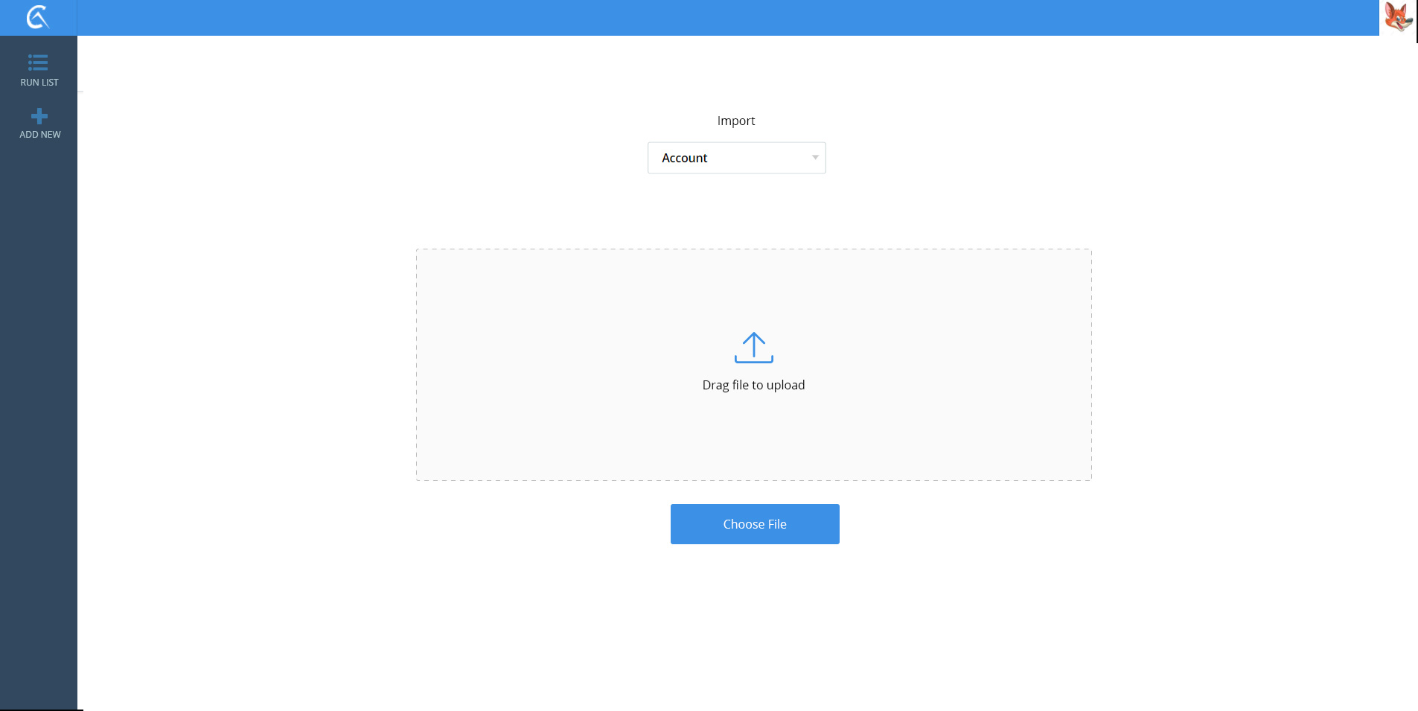Select the ADD NEW sidebar label

tap(40, 135)
